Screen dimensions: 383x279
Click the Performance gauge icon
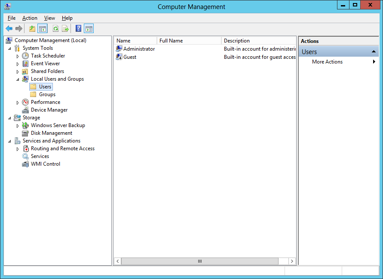25,102
